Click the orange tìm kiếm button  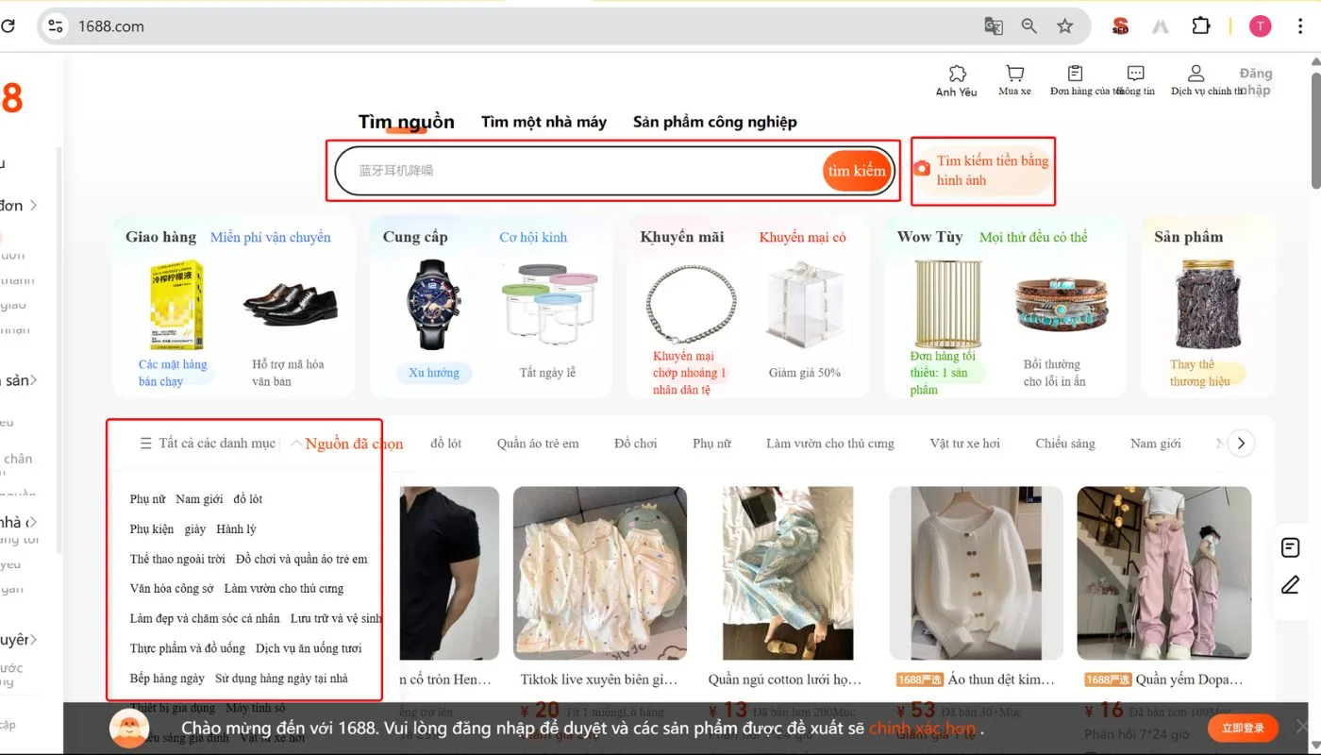pos(857,171)
